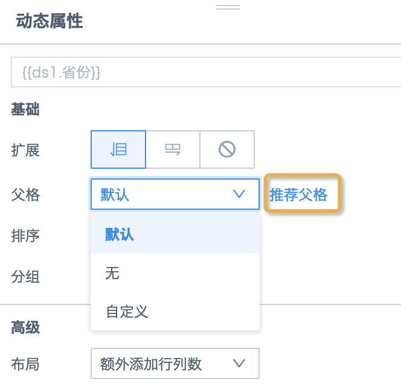Focus the {{ds1.省份}} expression field
Viewport: 401px width, 387px height.
pos(206,72)
